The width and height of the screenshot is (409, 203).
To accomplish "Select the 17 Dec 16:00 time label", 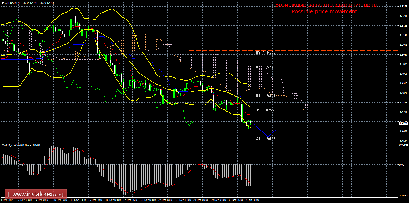I will click(x=130, y=200).
